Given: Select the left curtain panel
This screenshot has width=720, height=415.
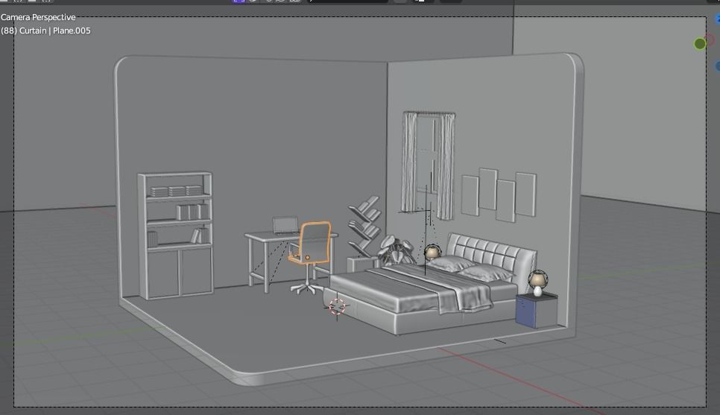Looking at the screenshot, I should coord(409,162).
